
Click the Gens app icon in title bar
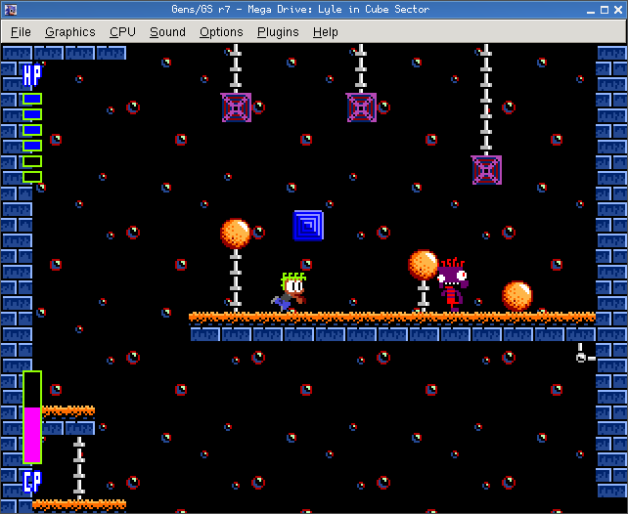11,10
